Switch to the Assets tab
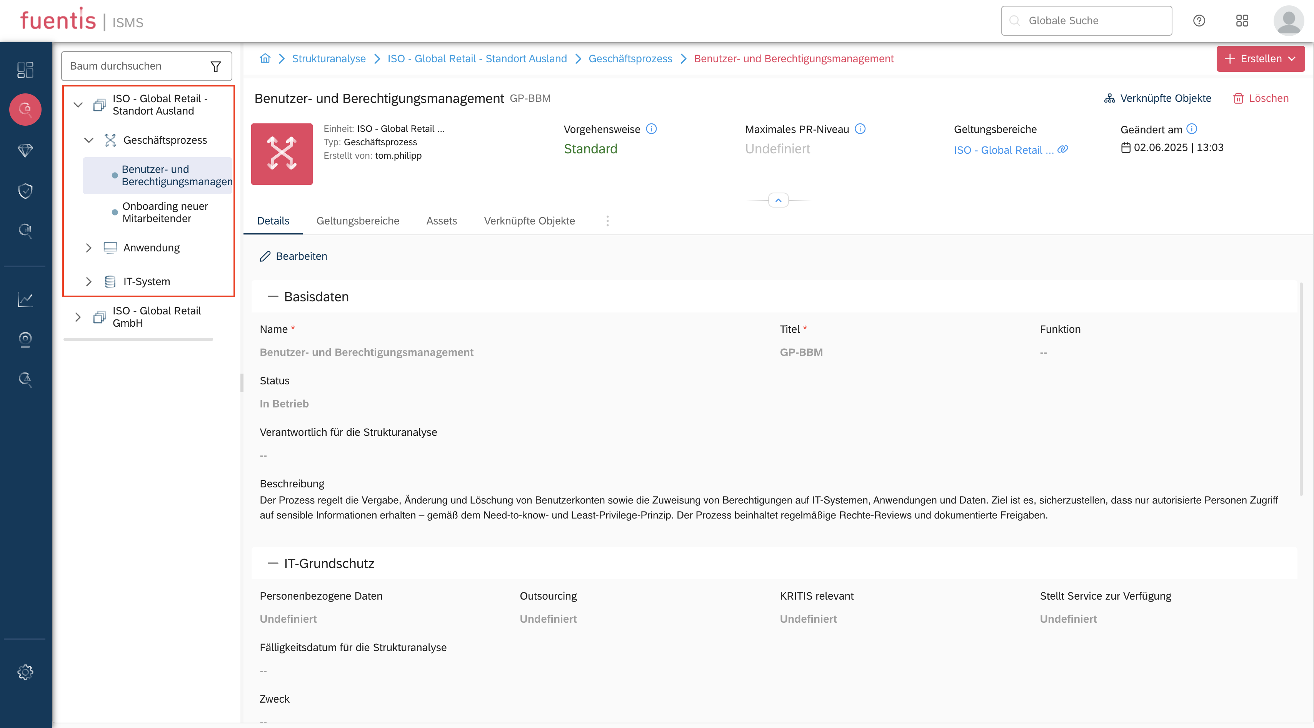 pos(441,221)
